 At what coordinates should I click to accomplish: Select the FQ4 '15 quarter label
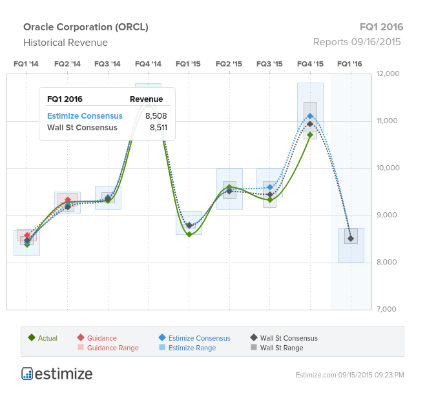[x=310, y=64]
